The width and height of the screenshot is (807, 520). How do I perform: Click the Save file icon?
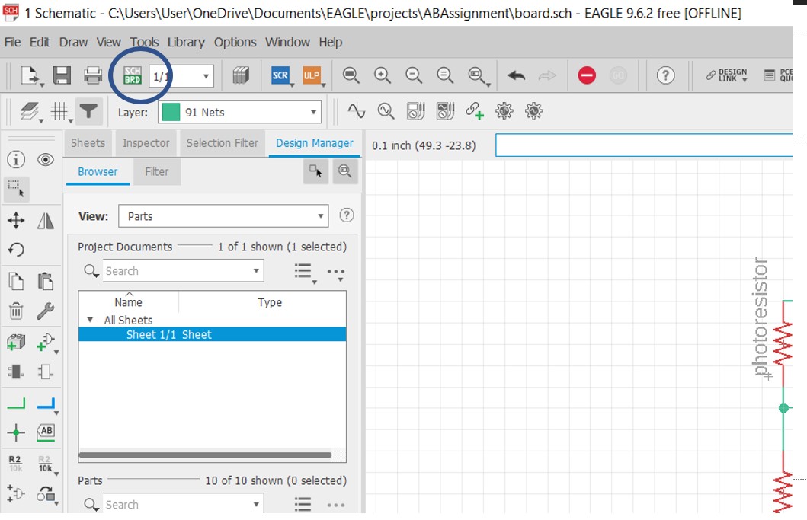[x=62, y=75]
